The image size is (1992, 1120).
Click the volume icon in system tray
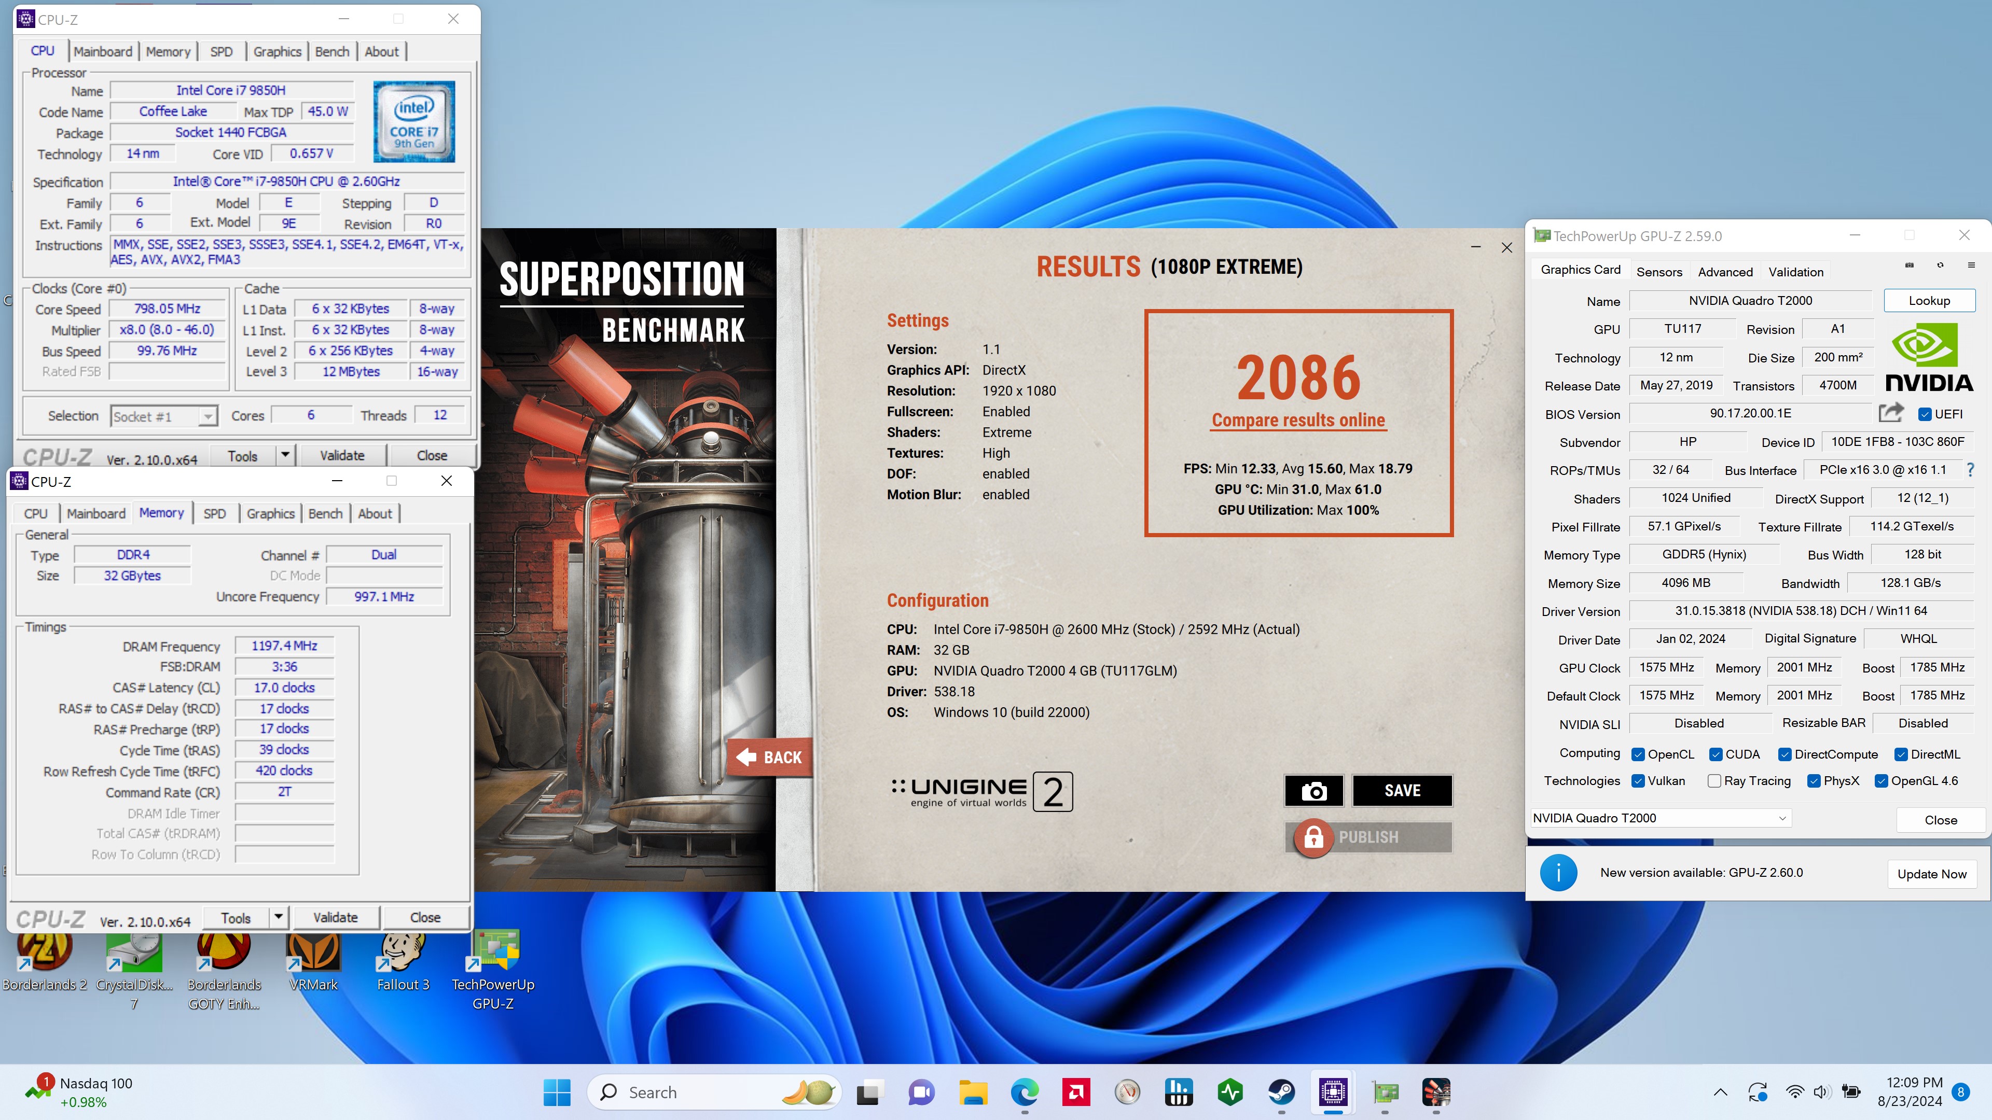point(1821,1092)
